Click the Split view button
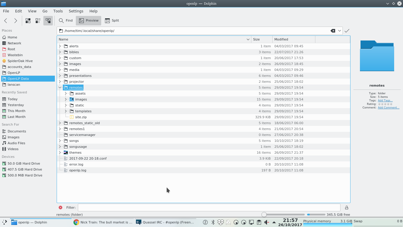 pyautogui.click(x=112, y=20)
